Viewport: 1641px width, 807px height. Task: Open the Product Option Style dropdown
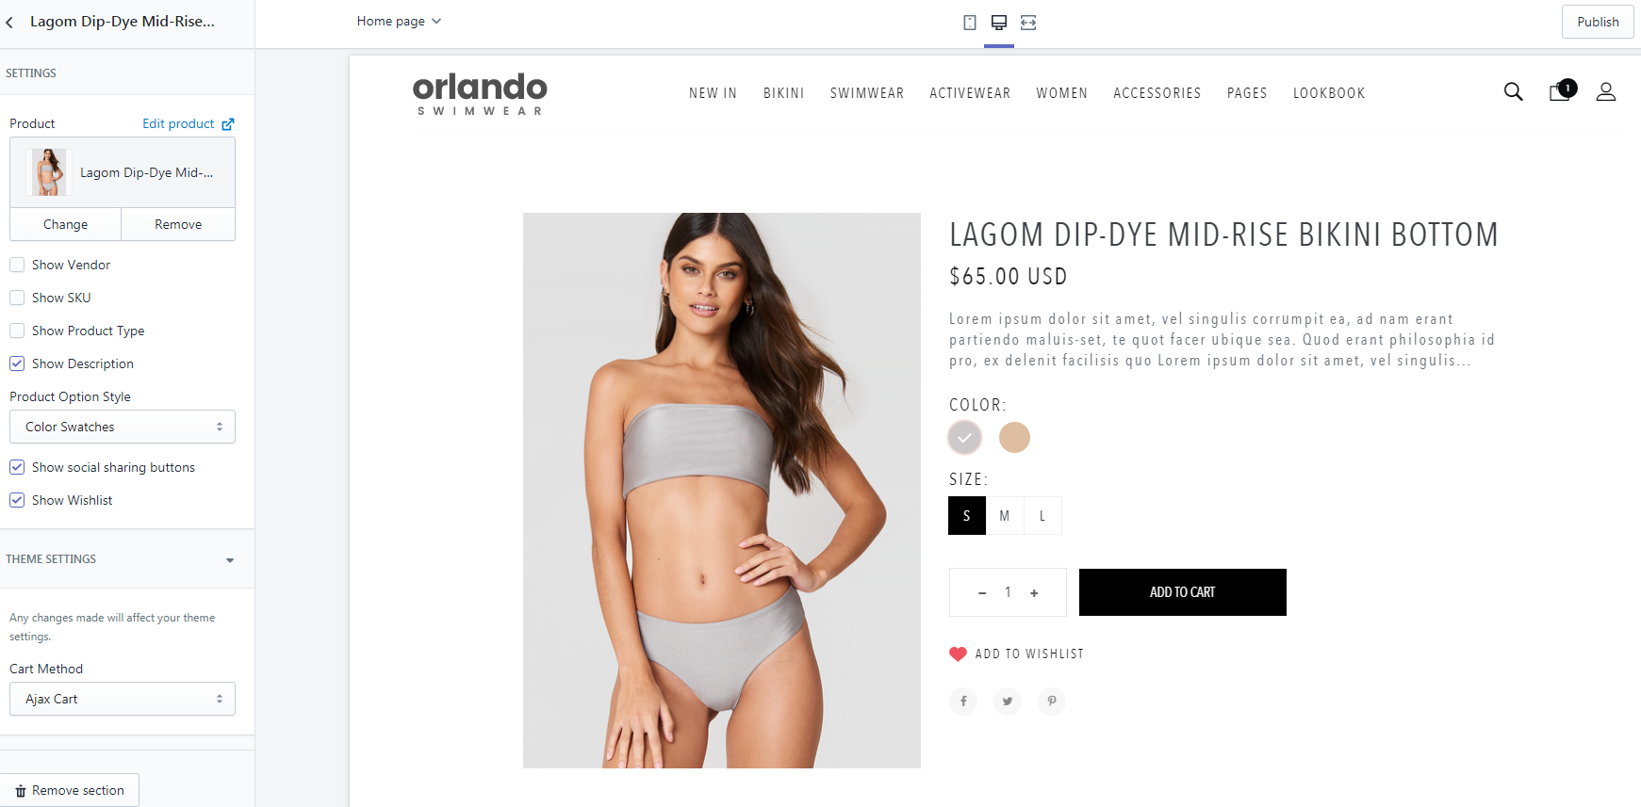click(x=123, y=427)
